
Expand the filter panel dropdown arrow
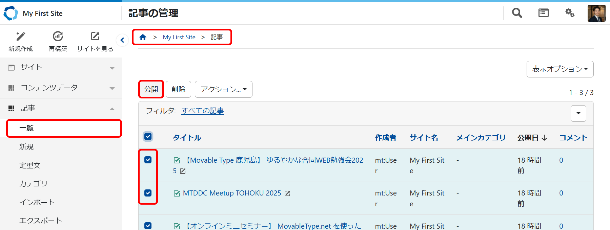tap(578, 113)
